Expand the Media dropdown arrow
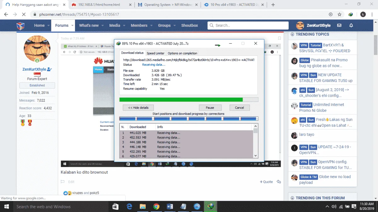Image resolution: width=378 pixels, height=212 pixels. click(124, 25)
